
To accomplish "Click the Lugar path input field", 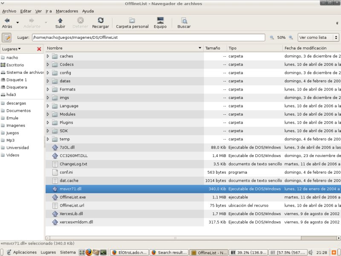I will (149, 38).
